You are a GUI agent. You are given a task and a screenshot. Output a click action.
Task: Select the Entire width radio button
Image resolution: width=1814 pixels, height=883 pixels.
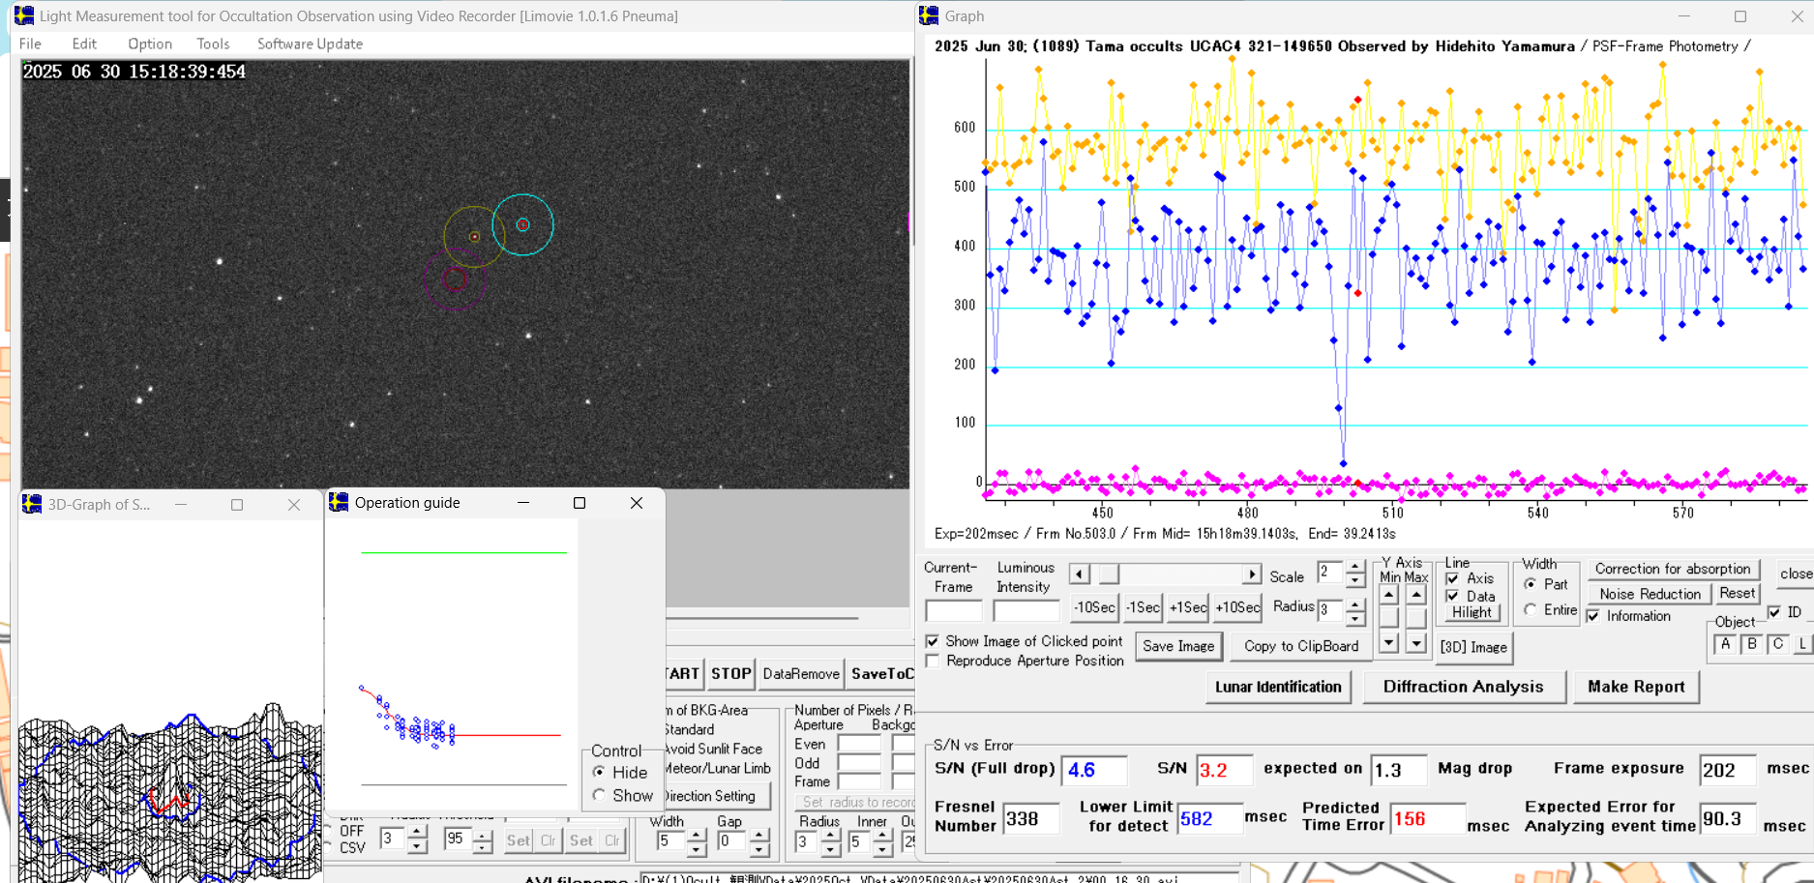[x=1531, y=609]
